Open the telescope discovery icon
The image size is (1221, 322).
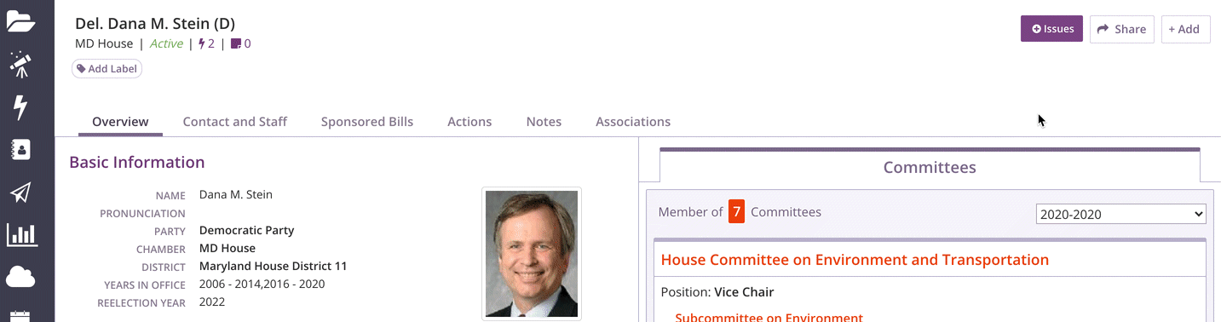pyautogui.click(x=20, y=64)
